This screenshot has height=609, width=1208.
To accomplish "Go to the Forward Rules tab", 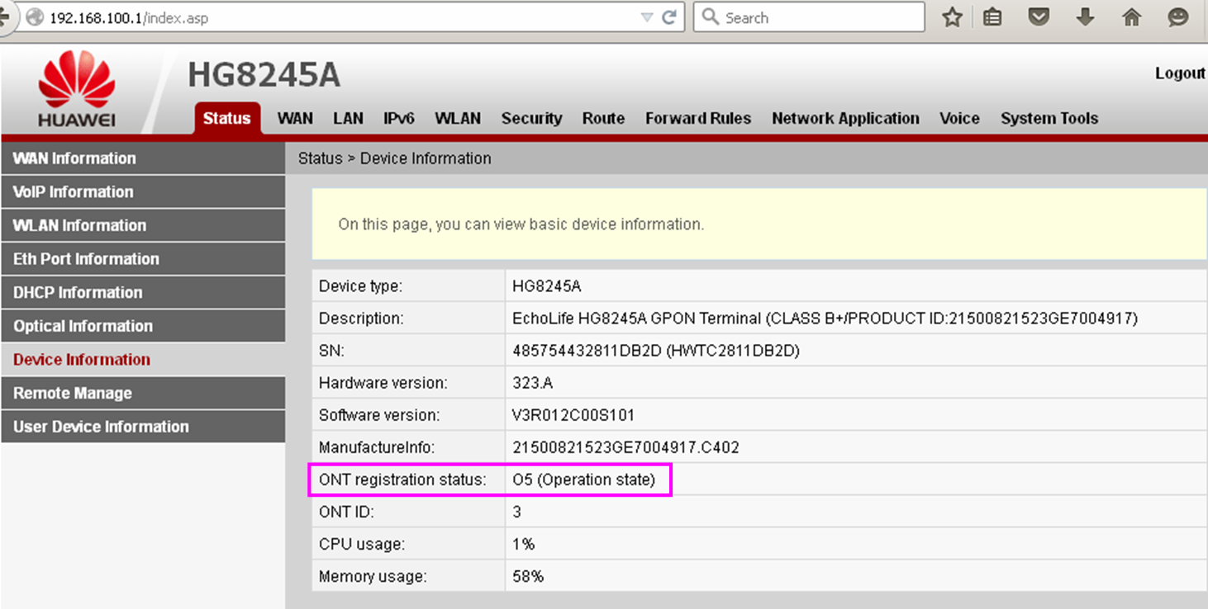I will (698, 118).
